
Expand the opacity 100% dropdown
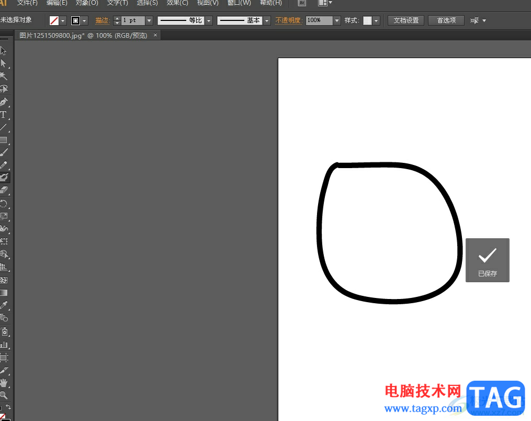tap(337, 21)
